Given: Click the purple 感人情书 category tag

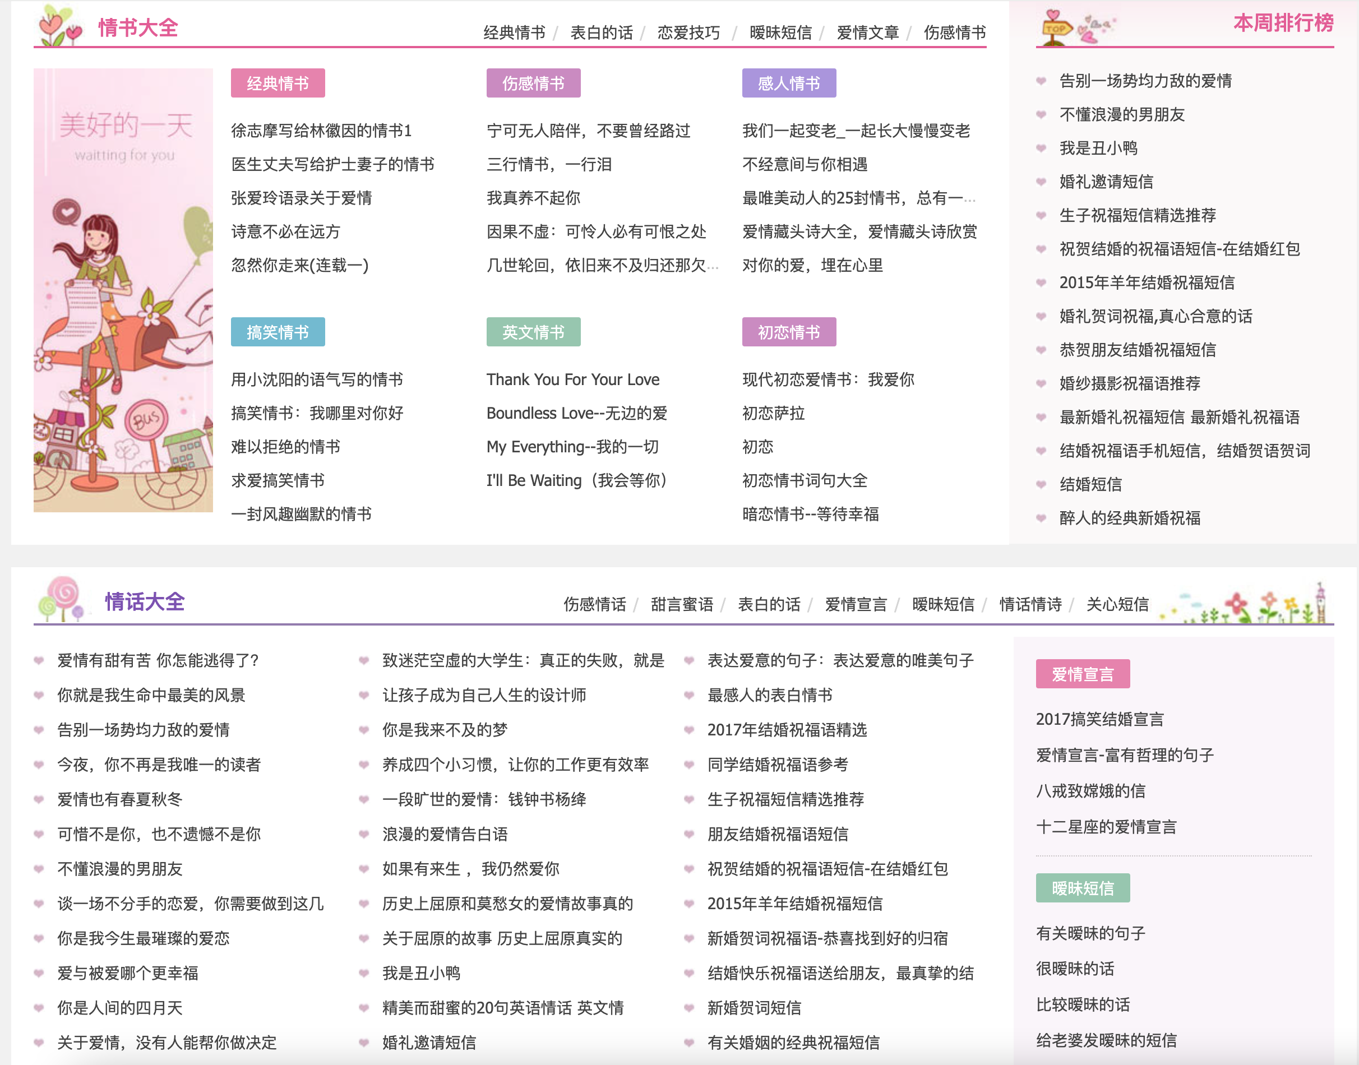Looking at the screenshot, I should coord(789,83).
